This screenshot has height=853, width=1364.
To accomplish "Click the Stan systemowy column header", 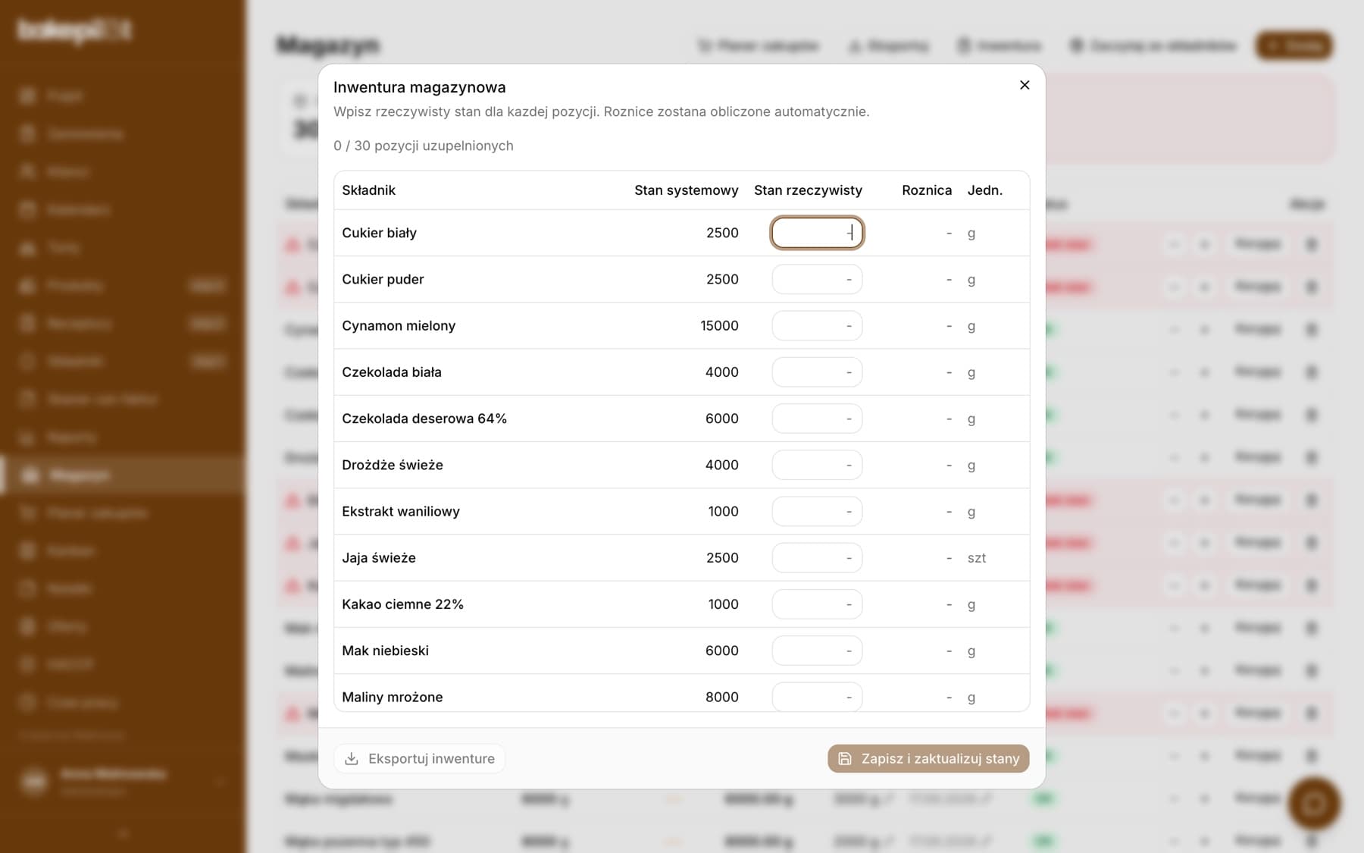I will coord(687,190).
